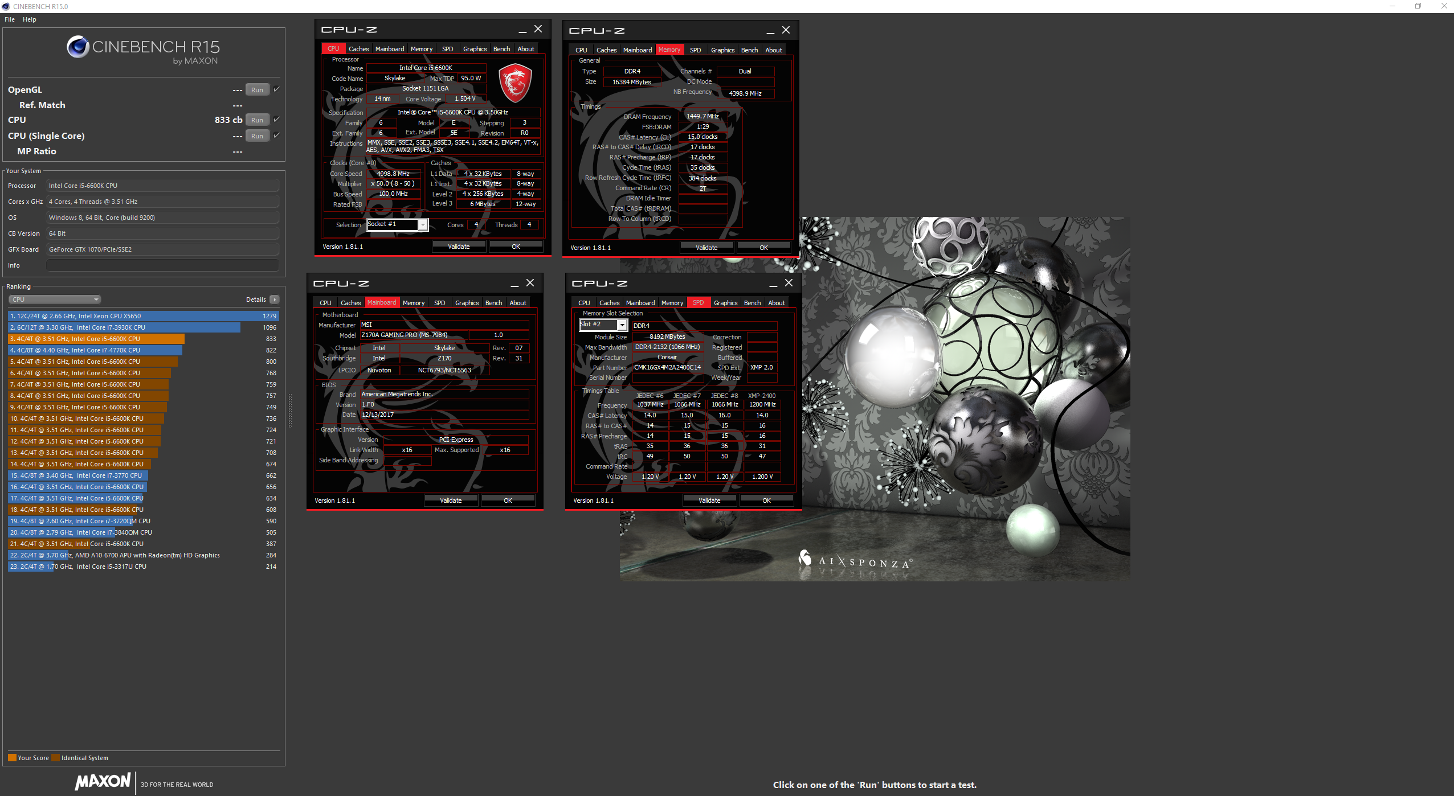The image size is (1454, 796).
Task: Run the CPU Single Core benchmark
Action: point(258,136)
